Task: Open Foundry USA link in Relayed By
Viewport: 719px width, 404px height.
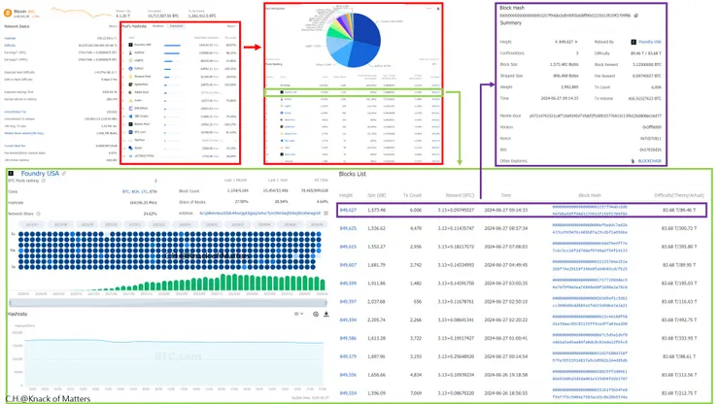Action: coord(650,42)
